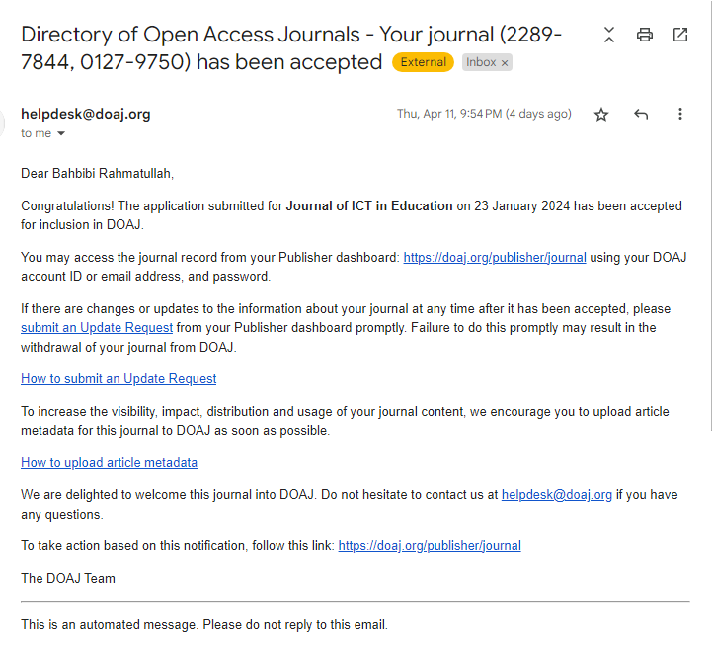Open the three-dot more options menu

pyautogui.click(x=680, y=115)
